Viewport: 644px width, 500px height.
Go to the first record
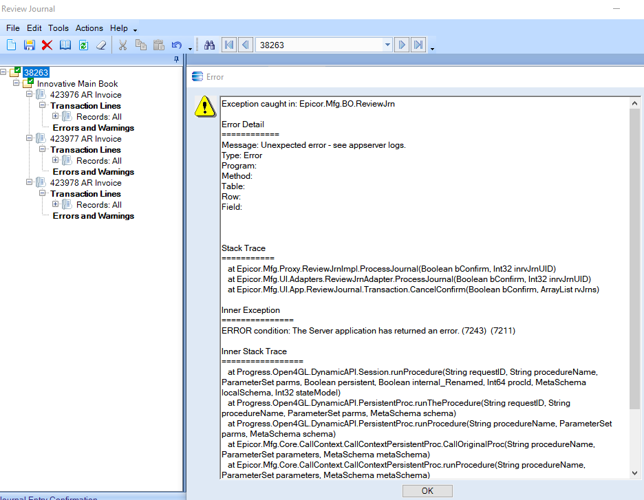[229, 45]
